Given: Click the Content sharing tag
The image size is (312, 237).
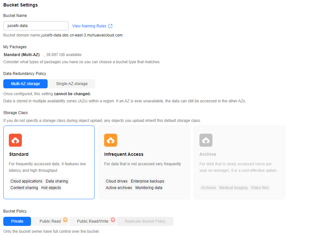Looking at the screenshot, I should [24, 188].
